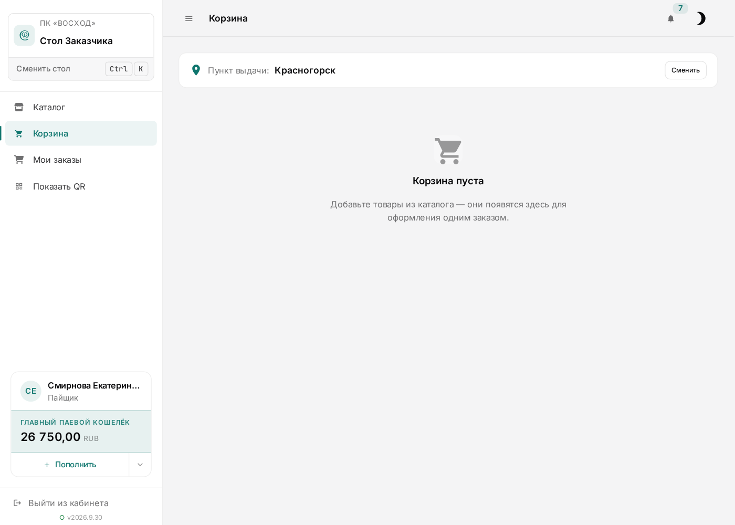Viewport: 735px width, 525px height.
Task: Click the version label v2026.9.30
Action: [x=85, y=518]
